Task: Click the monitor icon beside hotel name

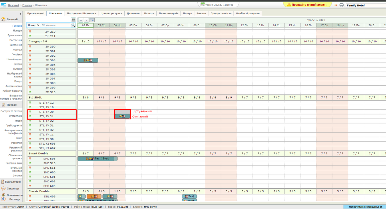Action: (x=341, y=5)
